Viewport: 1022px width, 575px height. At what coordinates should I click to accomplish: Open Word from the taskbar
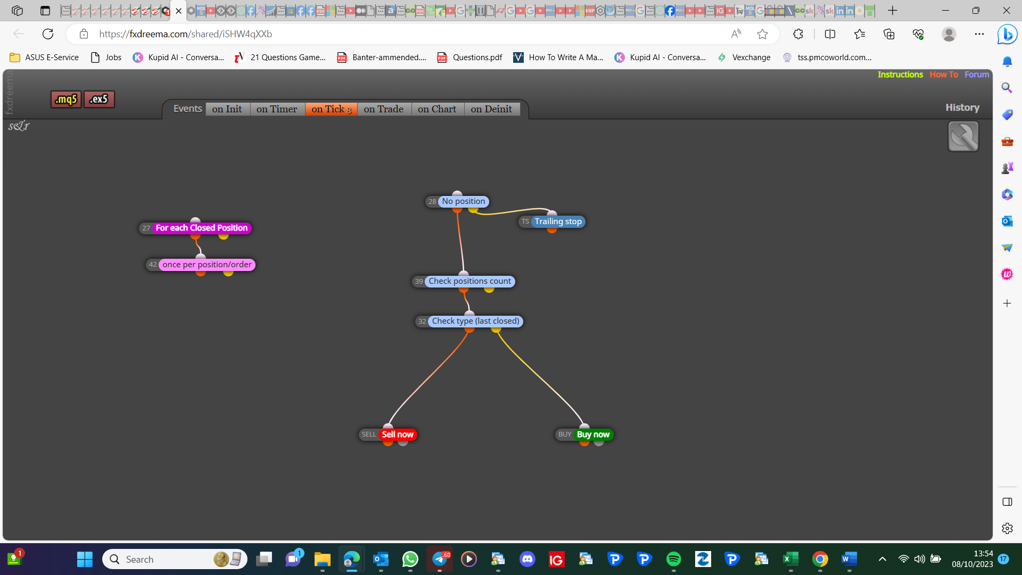[849, 559]
